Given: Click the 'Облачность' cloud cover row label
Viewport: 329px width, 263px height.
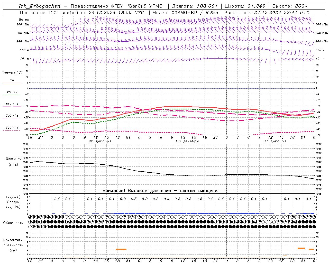Looking at the screenshot, I should pyautogui.click(x=13, y=223).
